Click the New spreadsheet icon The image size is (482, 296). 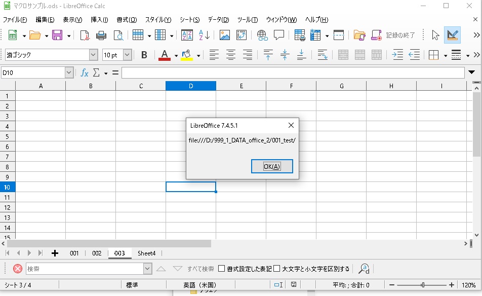click(x=13, y=35)
